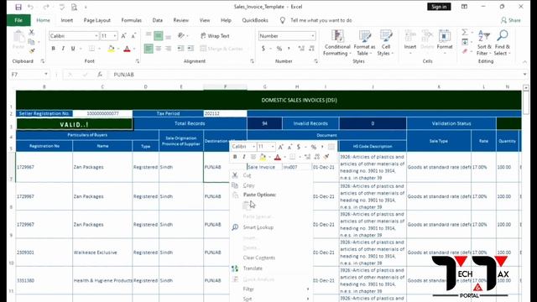The image size is (537, 302).
Task: Toggle Underline in the ribbon Font group
Action: [x=73, y=49]
